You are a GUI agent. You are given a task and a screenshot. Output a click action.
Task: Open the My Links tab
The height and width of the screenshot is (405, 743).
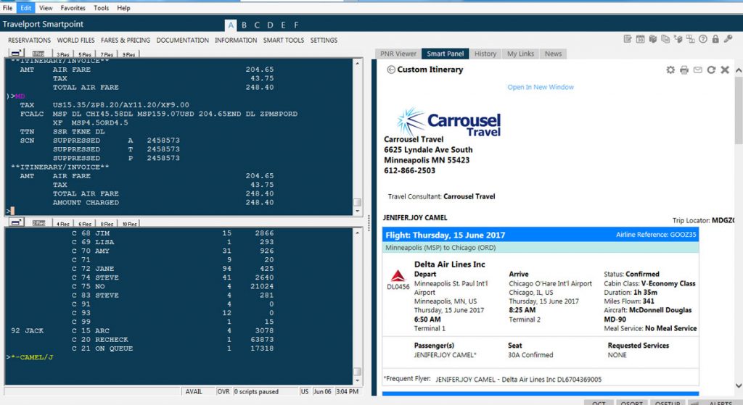pos(520,54)
